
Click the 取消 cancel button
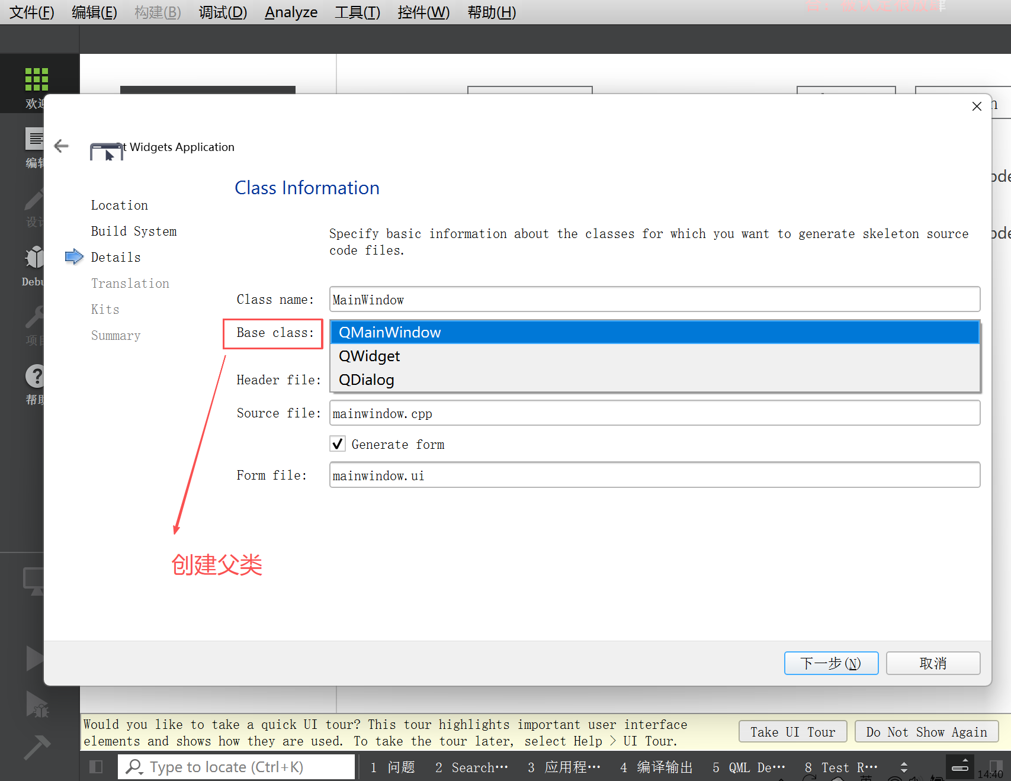pyautogui.click(x=933, y=663)
